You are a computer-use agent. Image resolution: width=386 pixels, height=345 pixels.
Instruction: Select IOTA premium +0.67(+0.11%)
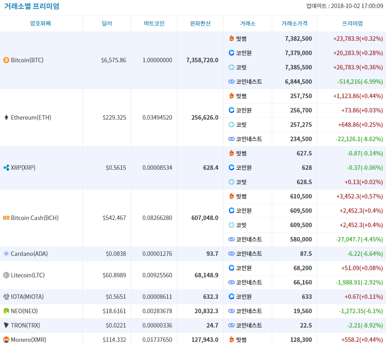point(364,297)
